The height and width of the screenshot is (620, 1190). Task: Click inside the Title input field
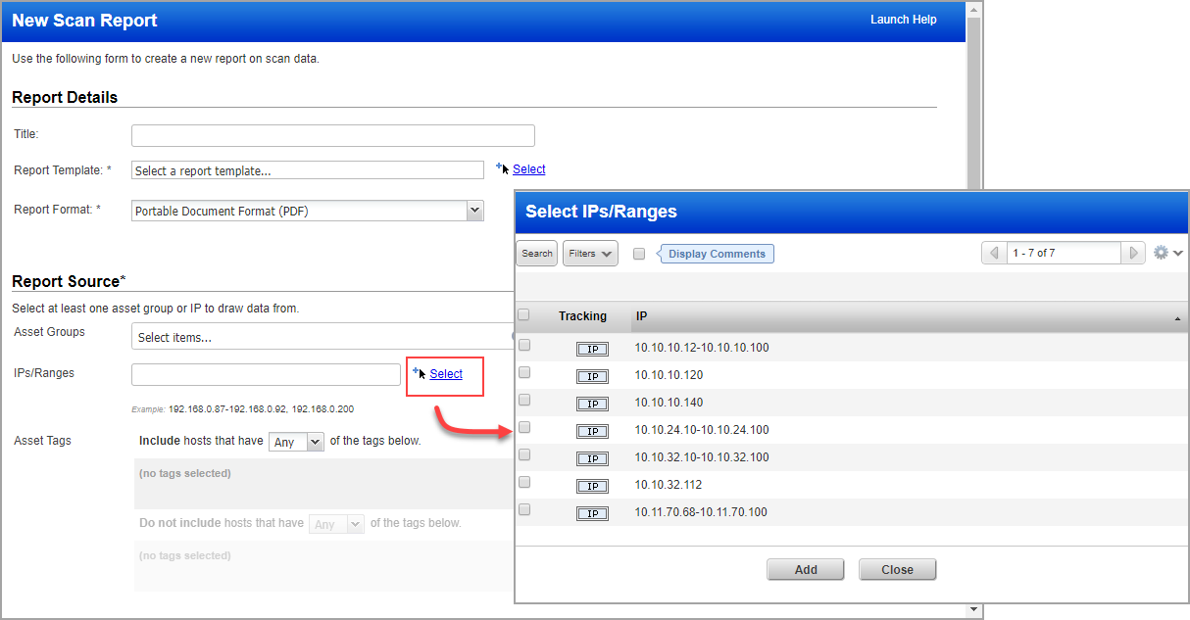(332, 135)
